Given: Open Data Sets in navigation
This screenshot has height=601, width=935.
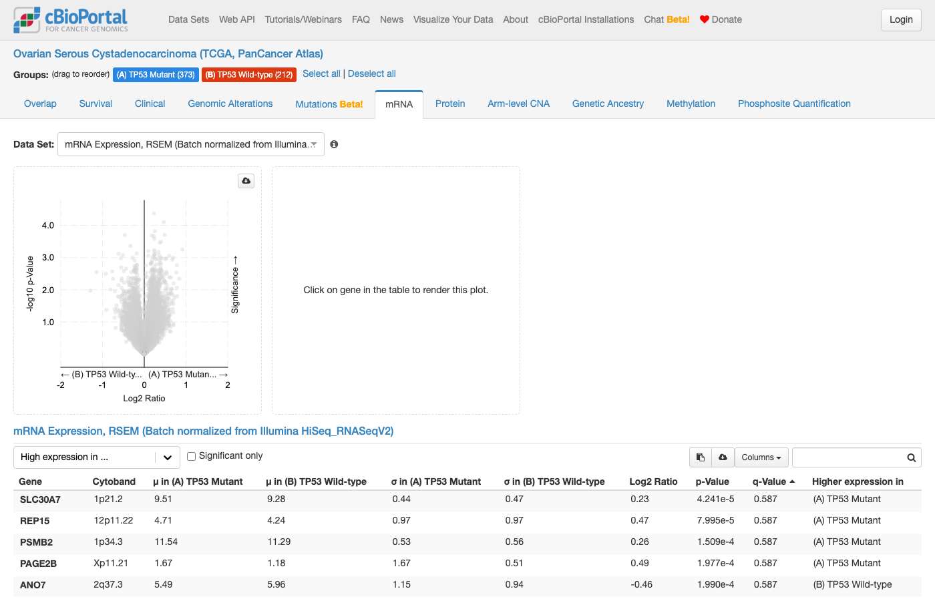Looking at the screenshot, I should [x=189, y=19].
